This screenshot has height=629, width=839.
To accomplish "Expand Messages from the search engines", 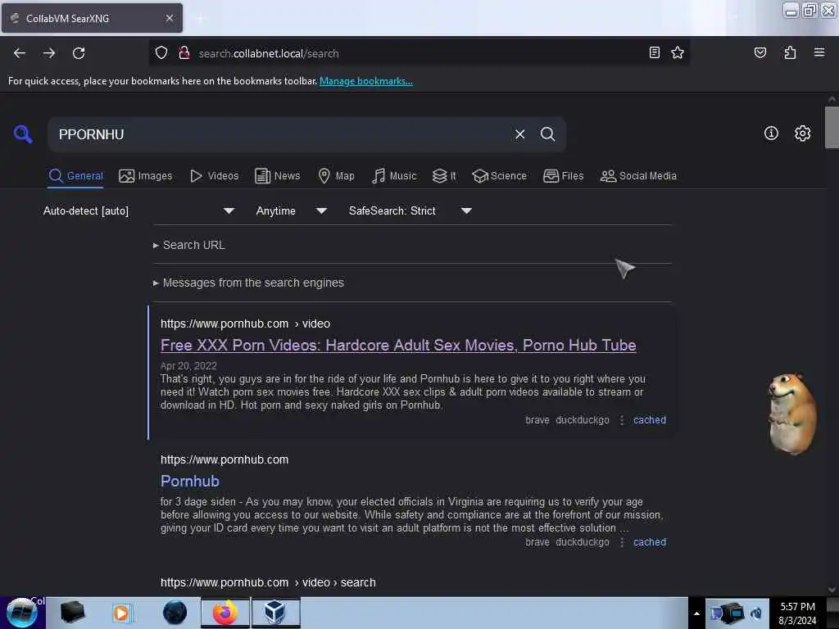I will click(248, 283).
